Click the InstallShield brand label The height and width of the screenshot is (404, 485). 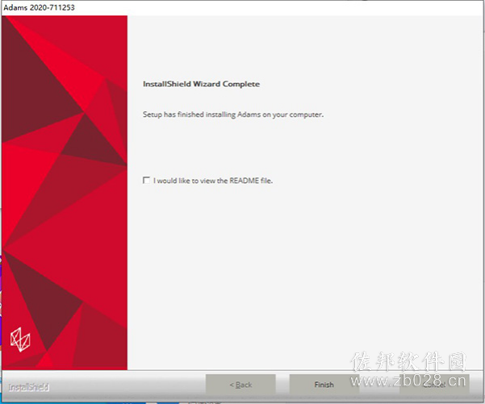[x=28, y=387]
